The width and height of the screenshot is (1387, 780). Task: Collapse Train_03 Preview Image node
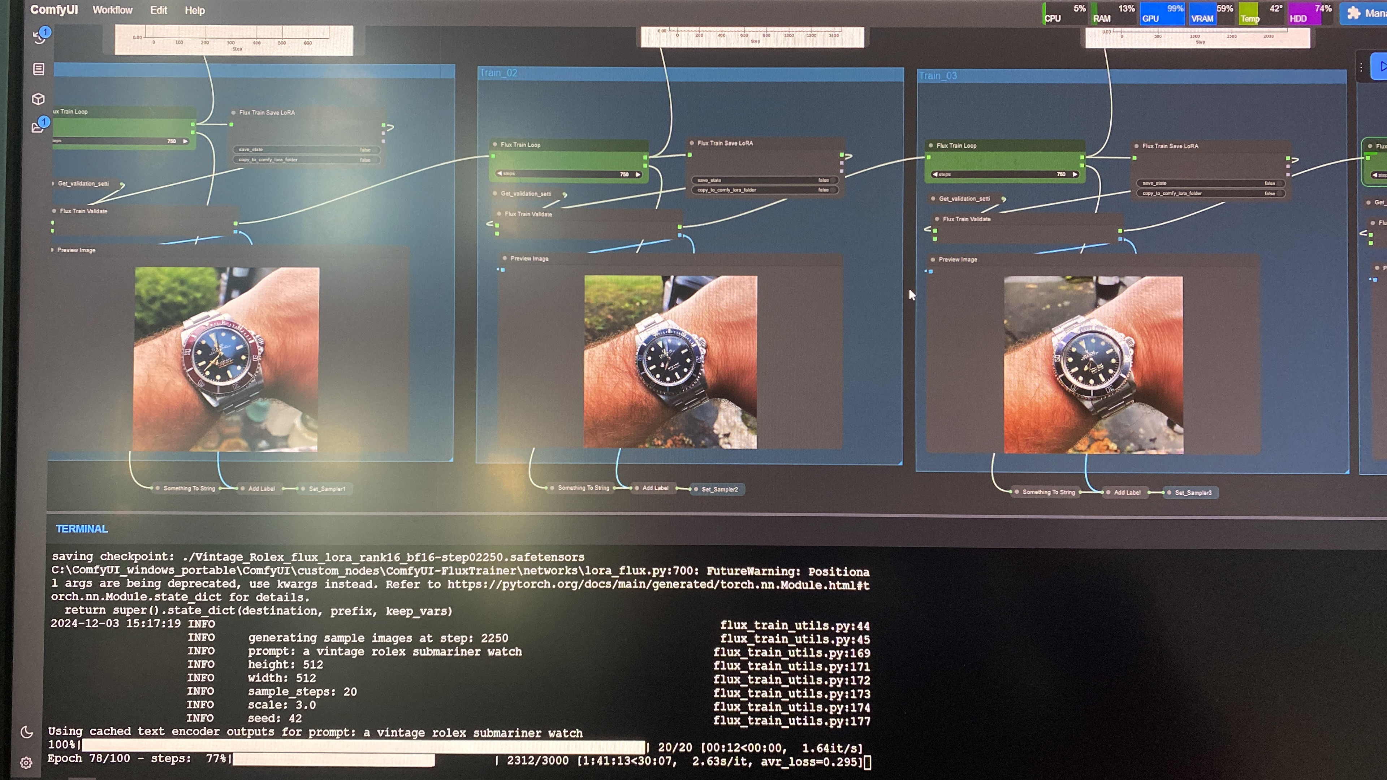click(x=933, y=260)
